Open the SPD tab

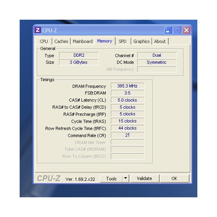pos(123,41)
